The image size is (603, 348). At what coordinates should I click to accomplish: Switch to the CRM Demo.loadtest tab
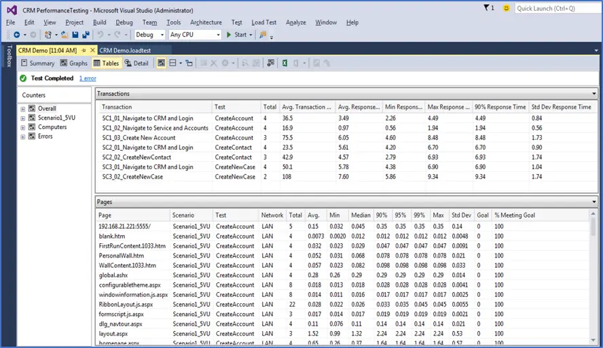click(126, 50)
